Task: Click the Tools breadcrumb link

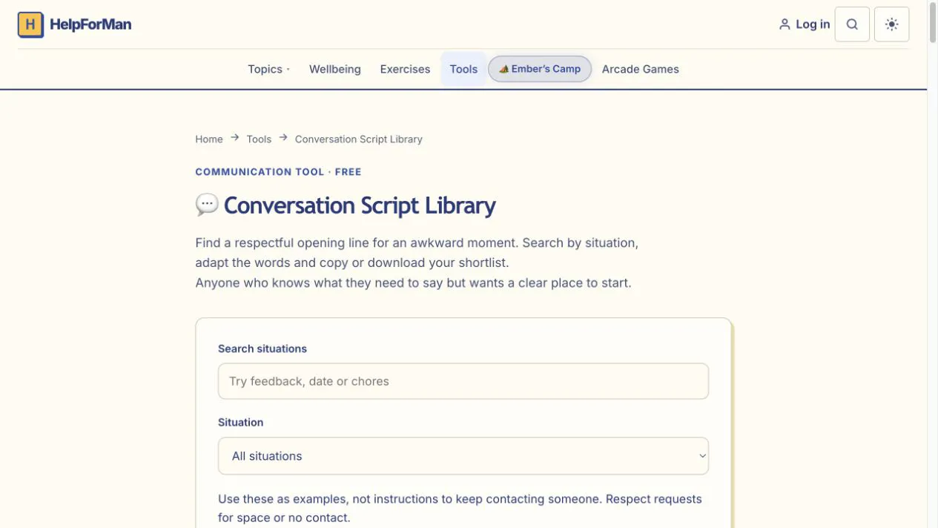Action: (x=259, y=139)
